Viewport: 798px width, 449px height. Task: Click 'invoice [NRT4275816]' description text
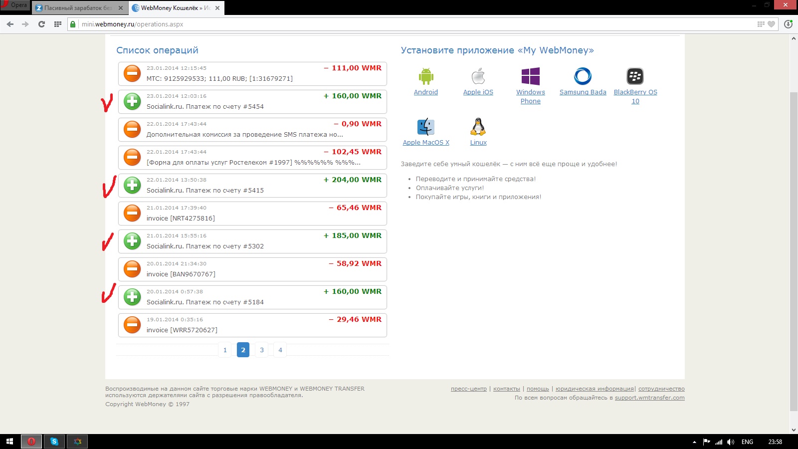[181, 218]
